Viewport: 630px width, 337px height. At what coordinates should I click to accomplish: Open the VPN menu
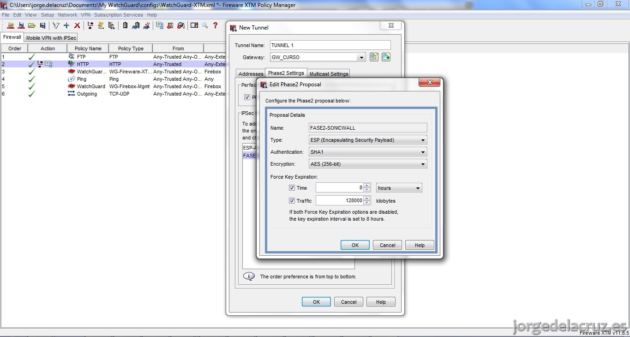click(x=86, y=15)
